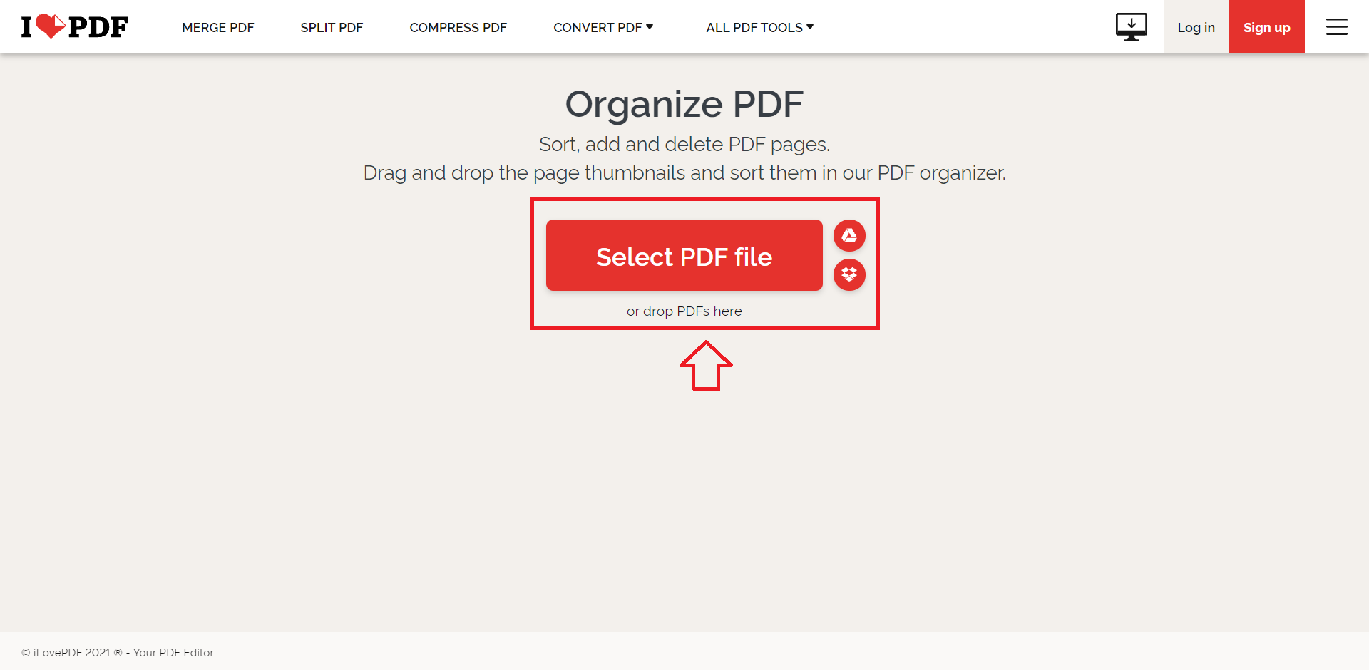Click the 'or drop PDFs here' area

684,311
